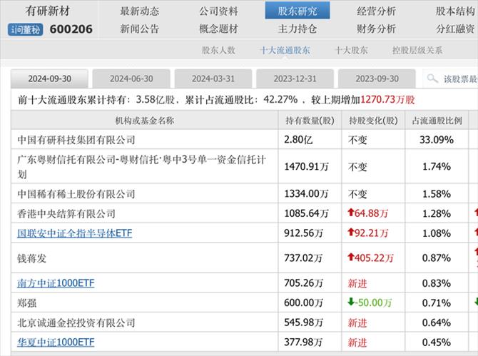The height and width of the screenshot is (356, 478).
Task: Click the 机构或基金名称 column header
Action: 145,121
